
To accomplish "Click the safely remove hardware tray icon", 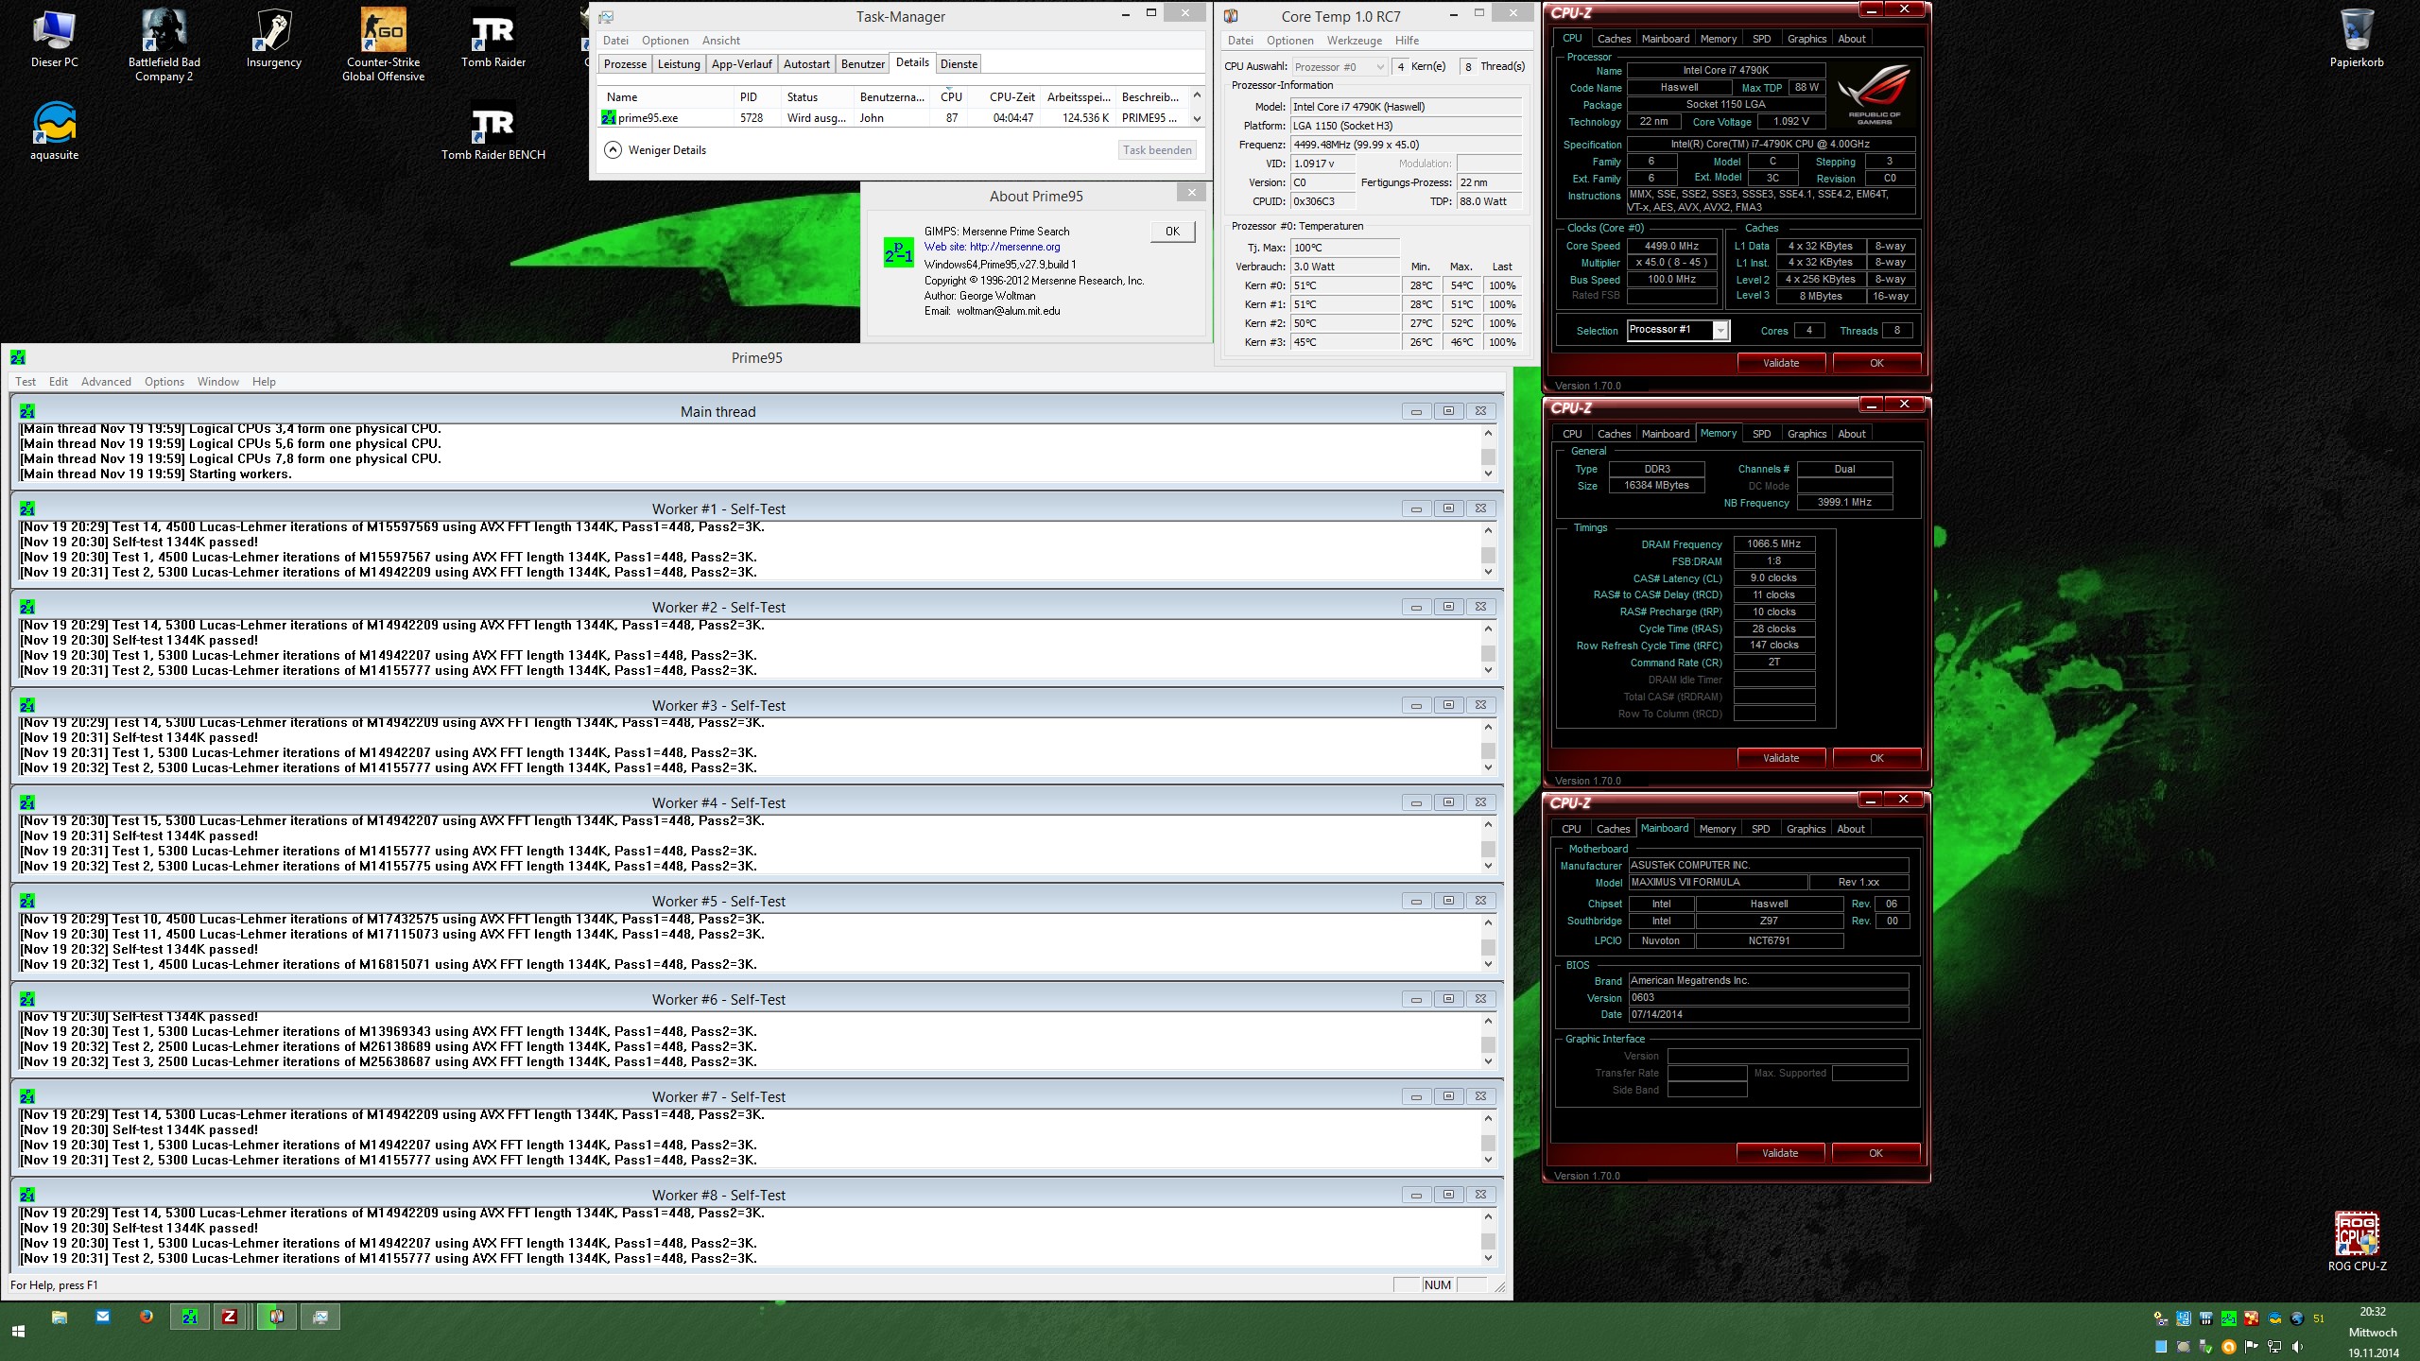I will (x=2206, y=1347).
